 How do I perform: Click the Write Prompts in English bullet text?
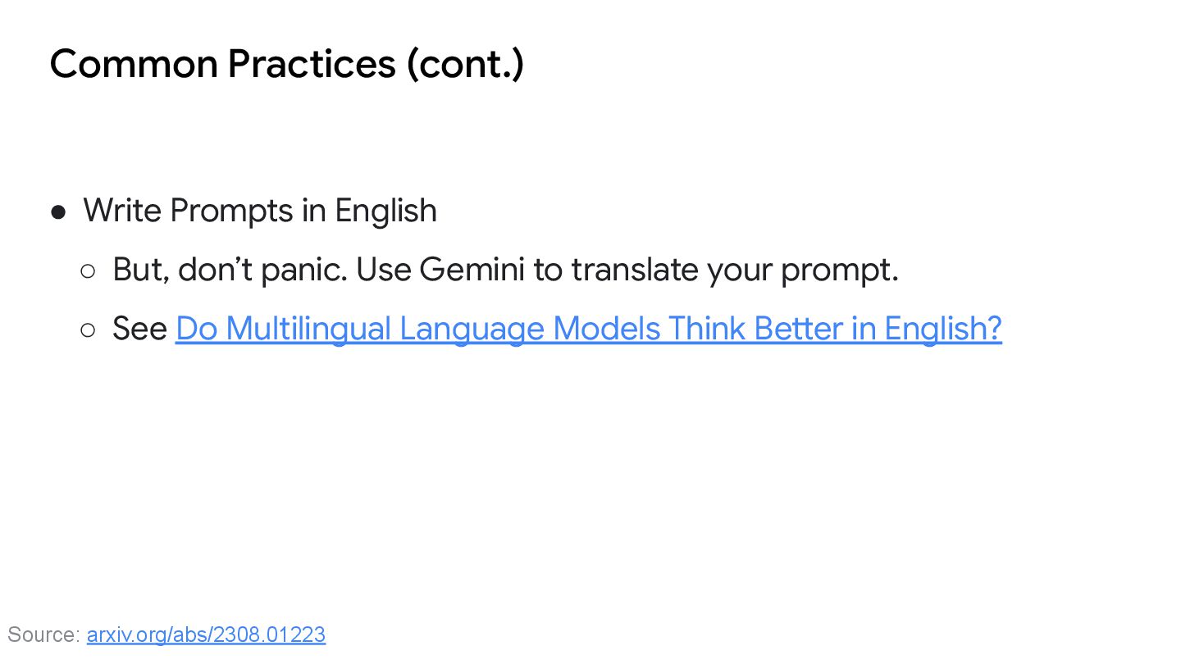pyautogui.click(x=260, y=211)
